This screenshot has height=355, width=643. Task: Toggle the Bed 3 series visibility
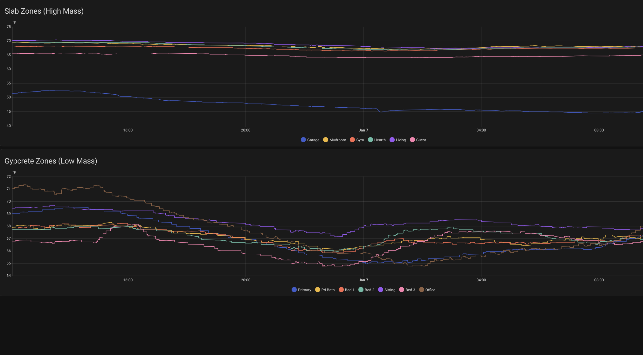pyautogui.click(x=410, y=290)
